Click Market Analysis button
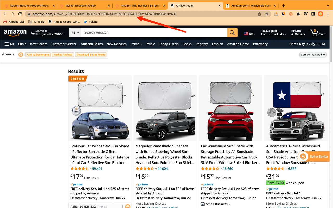Screen dimensions: 333x208 pyautogui.click(x=63, y=55)
